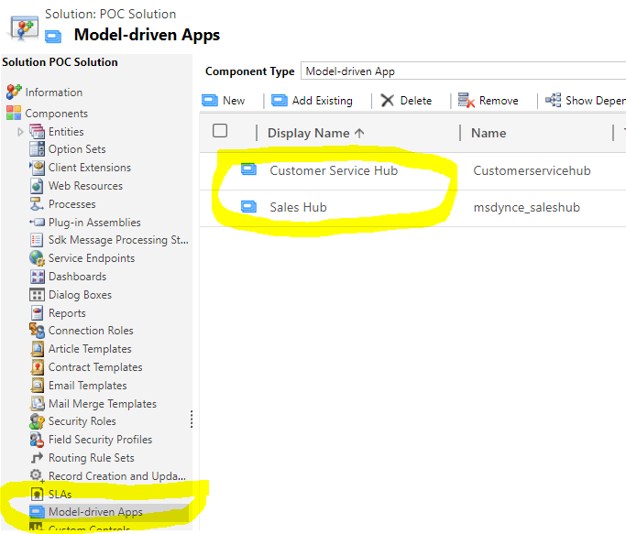This screenshot has height=534, width=626.
Task: Open Field Security Profiles in the tree
Action: (x=100, y=439)
